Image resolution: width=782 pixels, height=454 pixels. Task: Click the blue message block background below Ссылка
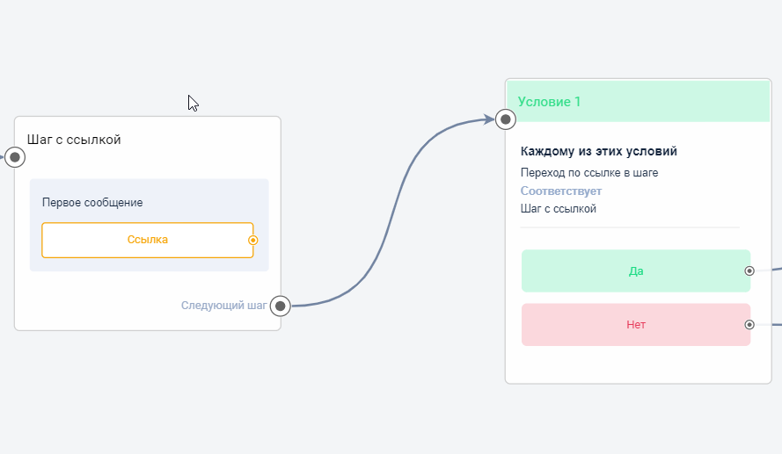(x=149, y=264)
